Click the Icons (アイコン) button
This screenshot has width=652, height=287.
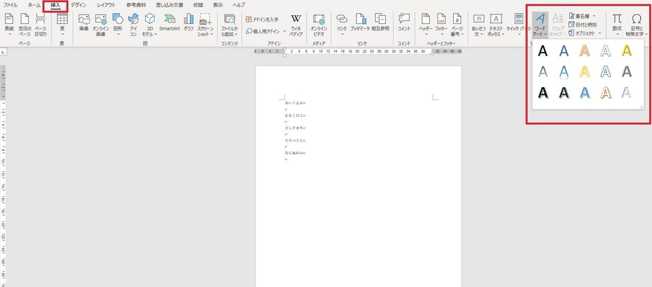133,25
